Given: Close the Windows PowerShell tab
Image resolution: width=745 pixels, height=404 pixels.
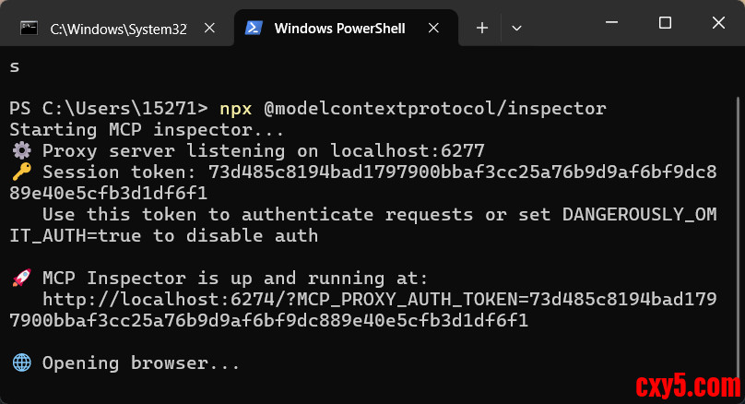Looking at the screenshot, I should (435, 29).
